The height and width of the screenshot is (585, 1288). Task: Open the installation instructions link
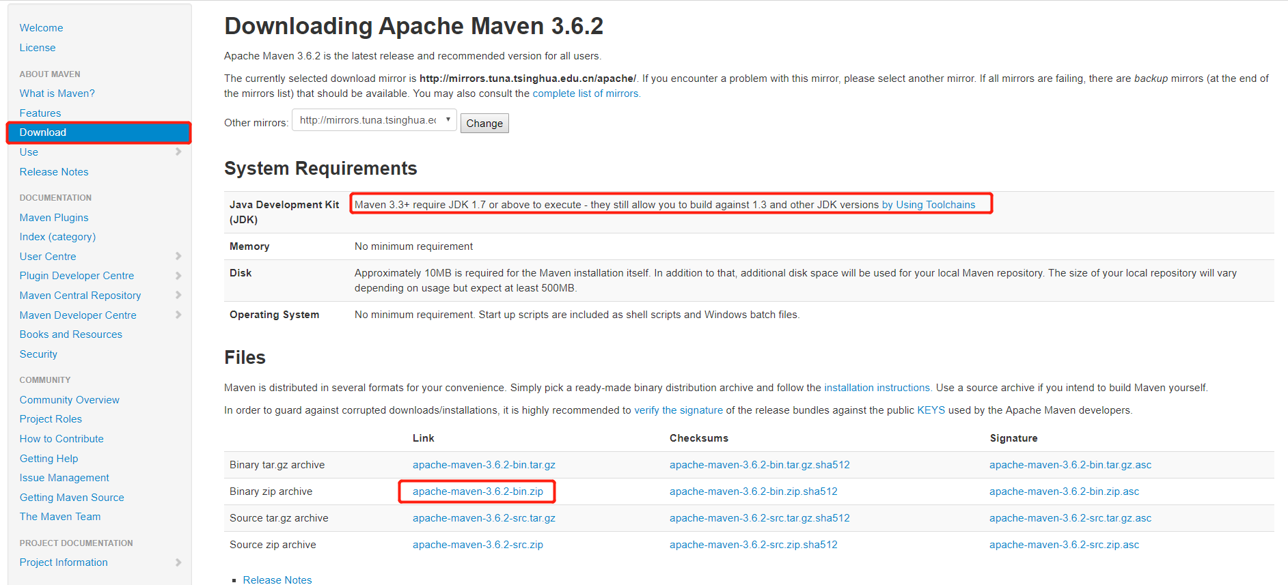tap(877, 388)
